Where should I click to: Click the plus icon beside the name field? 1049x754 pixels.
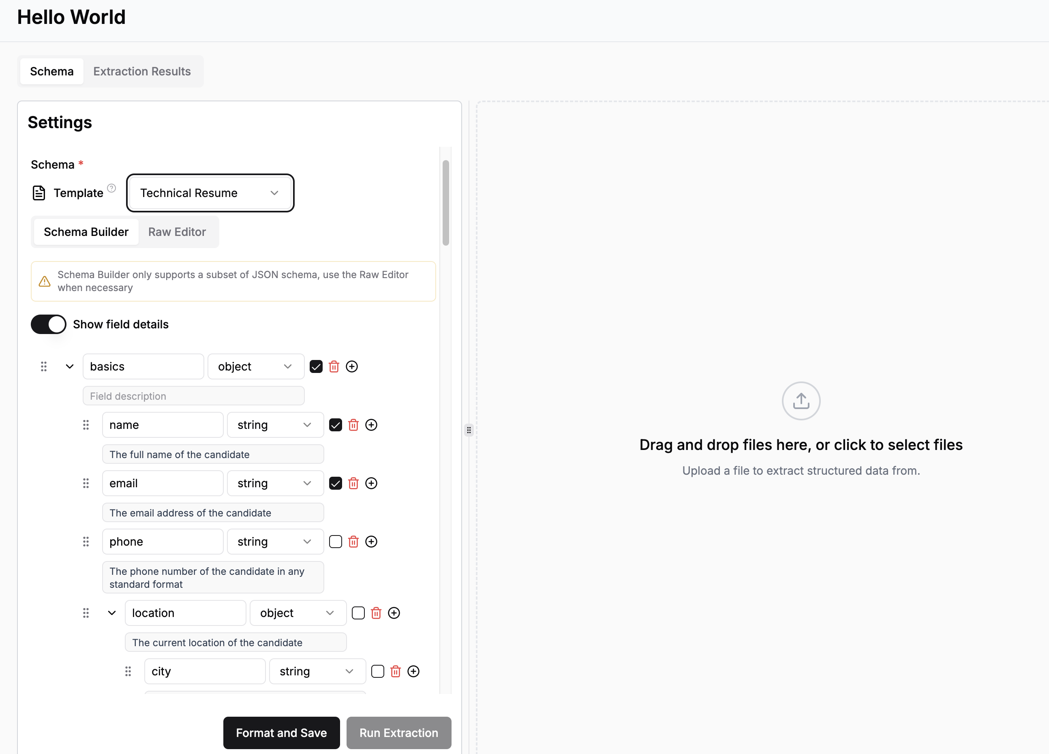(371, 425)
